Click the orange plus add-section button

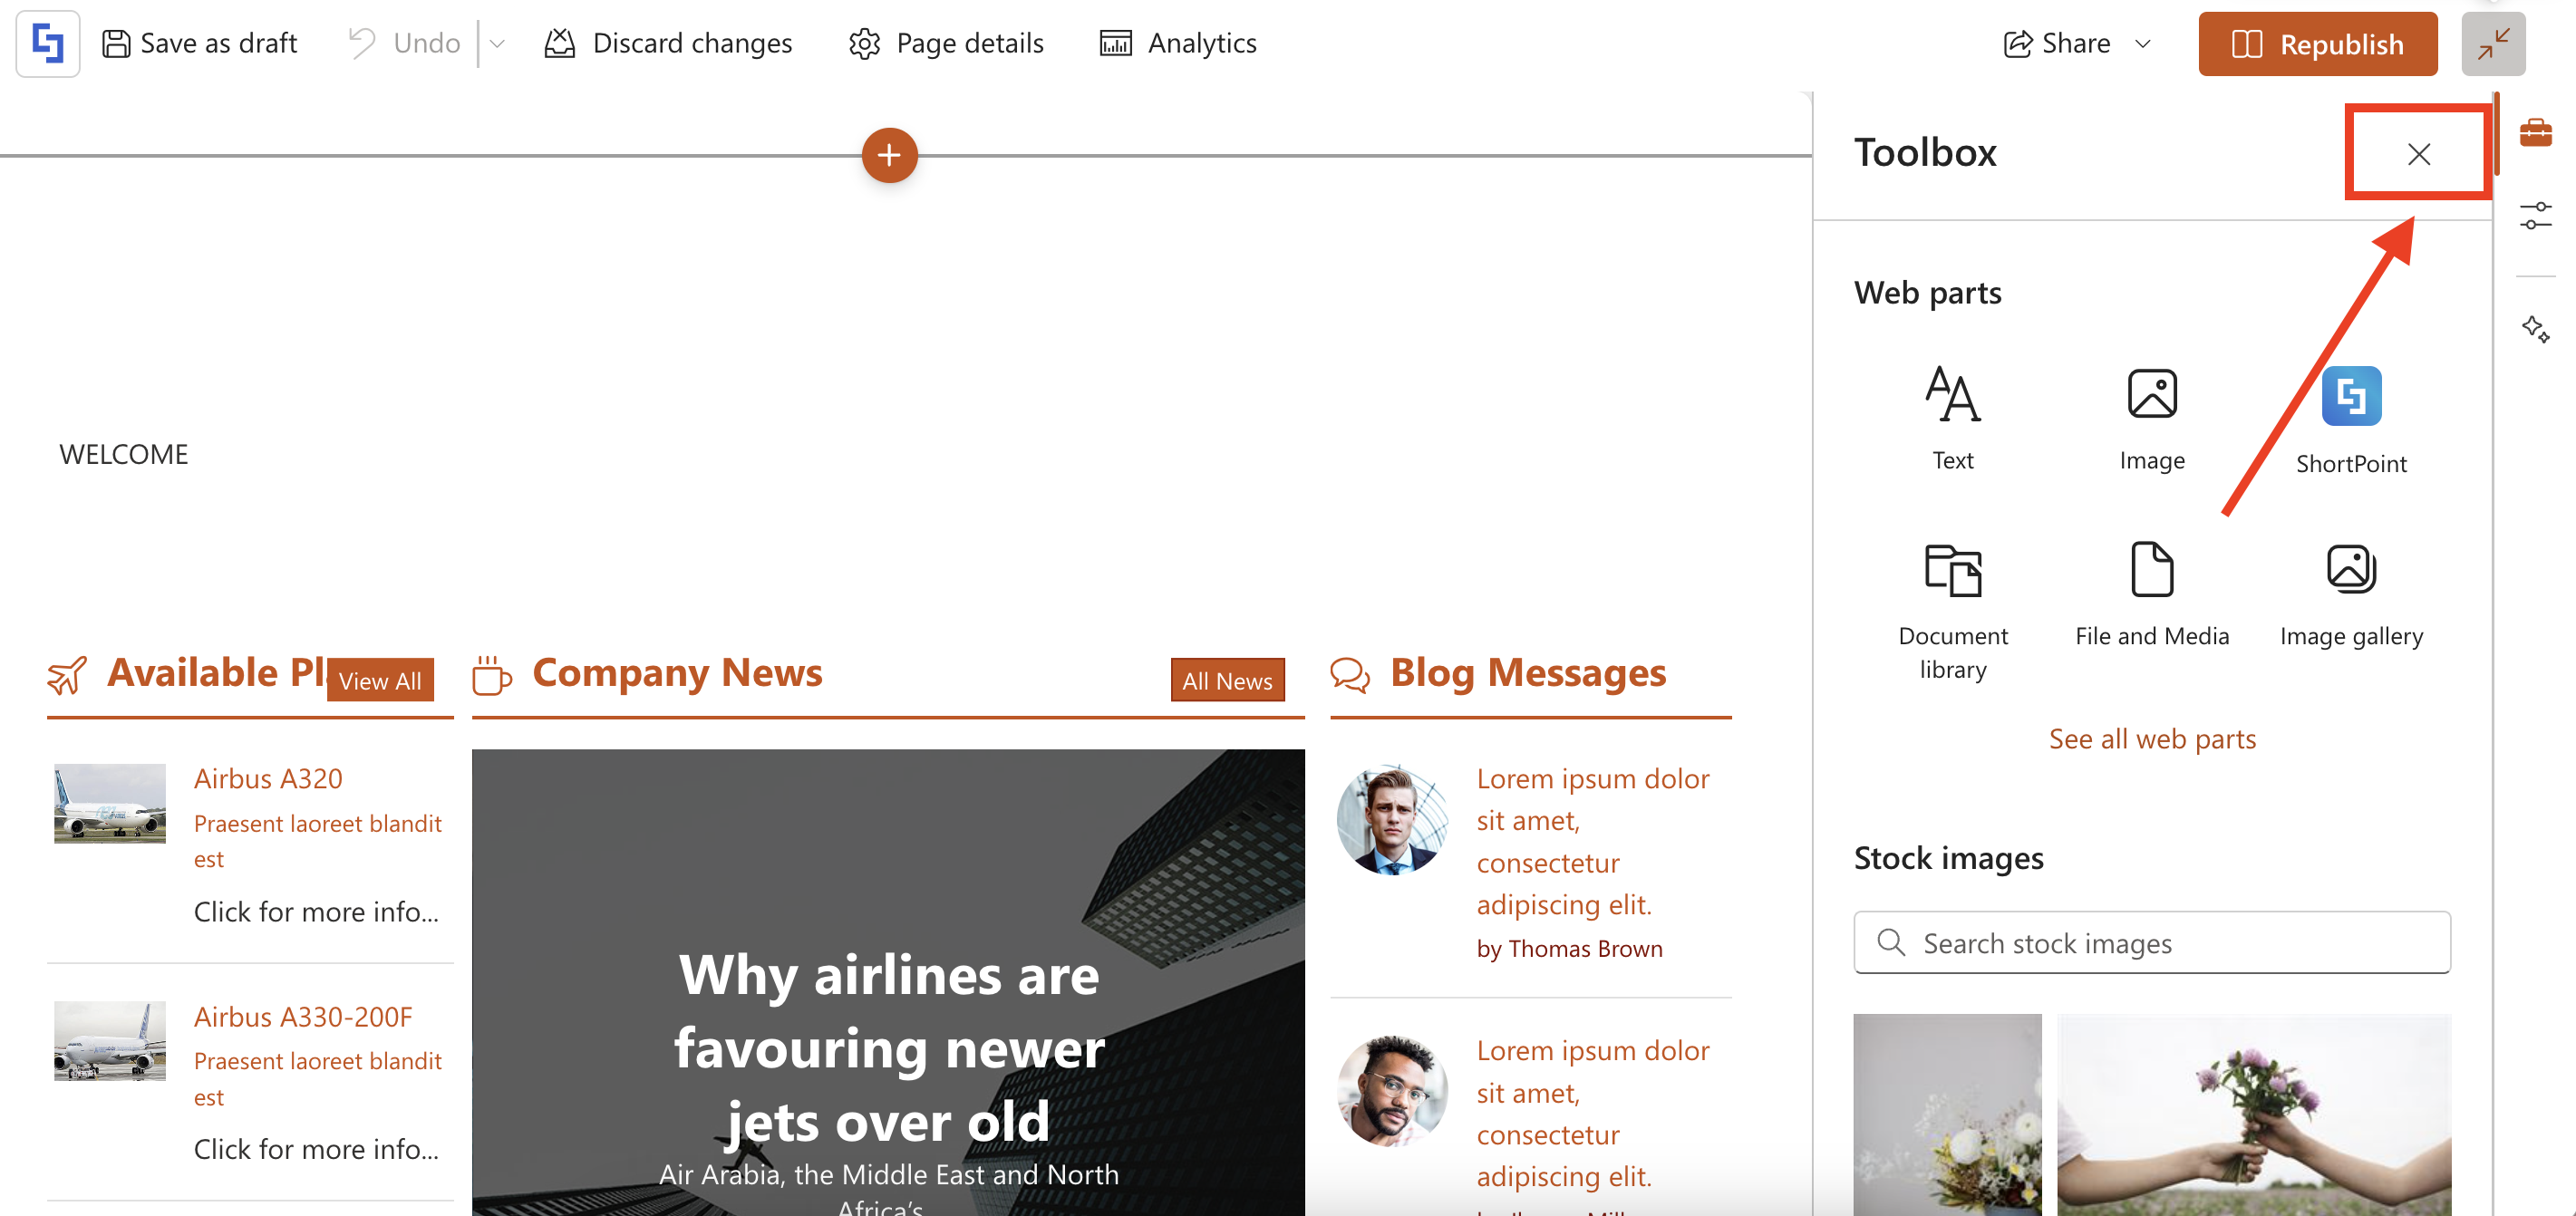[888, 155]
